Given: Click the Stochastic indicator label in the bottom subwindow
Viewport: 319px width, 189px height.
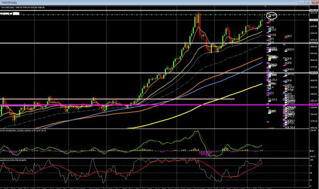Looking at the screenshot, I should click(x=13, y=160).
